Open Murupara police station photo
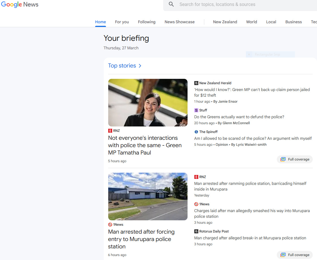The height and width of the screenshot is (260, 317). pyautogui.click(x=148, y=196)
